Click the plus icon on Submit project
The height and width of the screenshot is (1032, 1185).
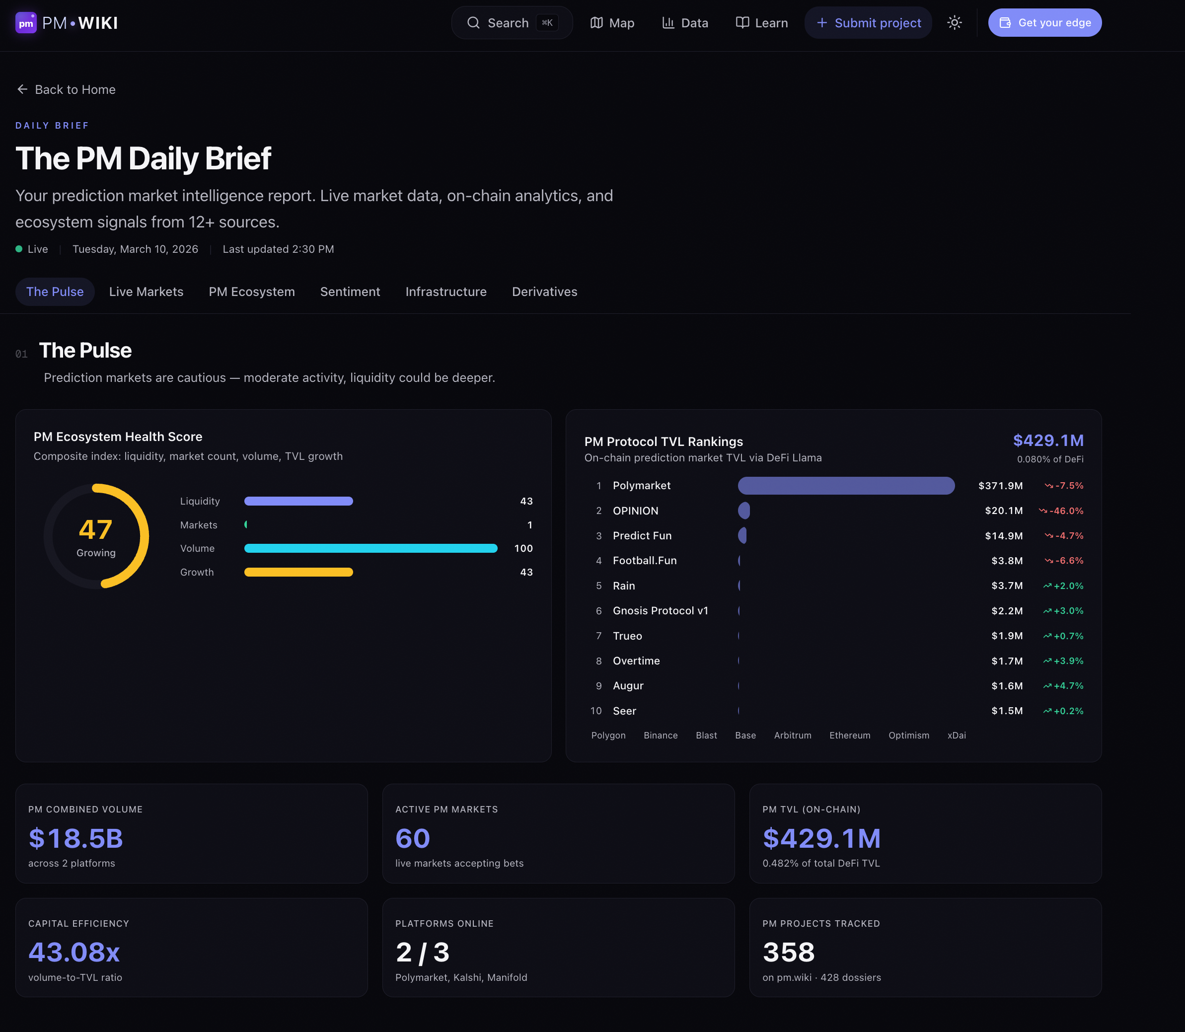point(822,22)
